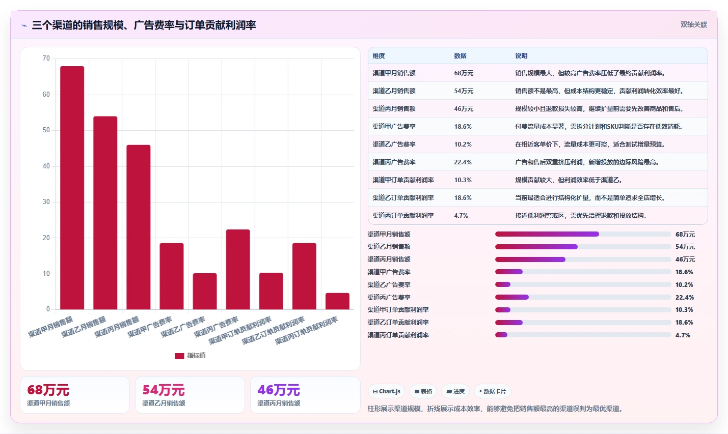Click the 渠道甲订单贡献利润率 bar in the chart
The image size is (728, 434).
[271, 291]
